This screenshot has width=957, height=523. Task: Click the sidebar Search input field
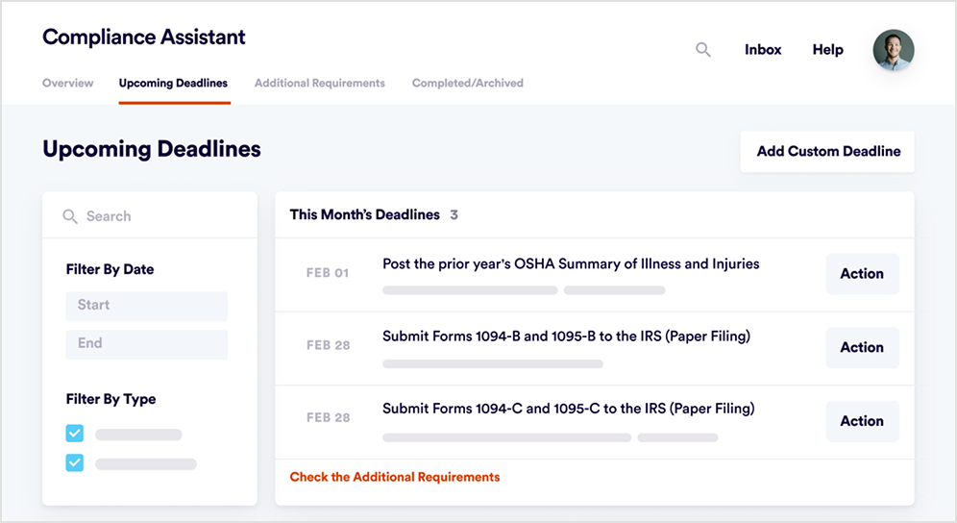pyautogui.click(x=150, y=215)
